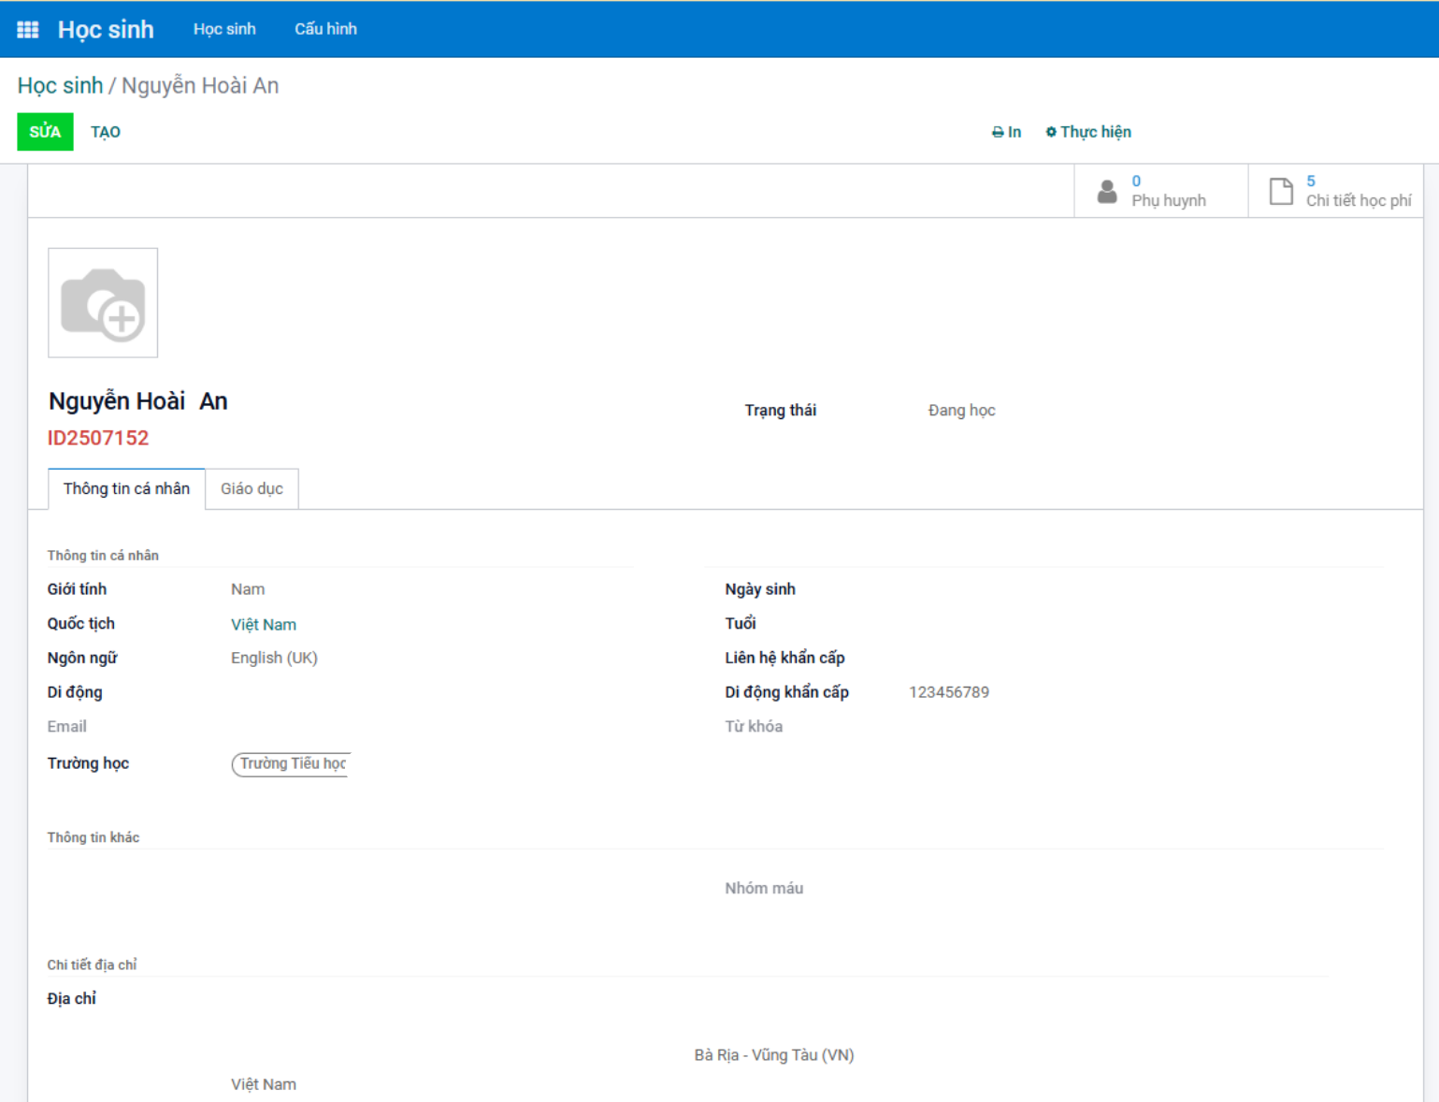Image resolution: width=1439 pixels, height=1102 pixels.
Task: Click the TẠO create button
Action: (106, 132)
